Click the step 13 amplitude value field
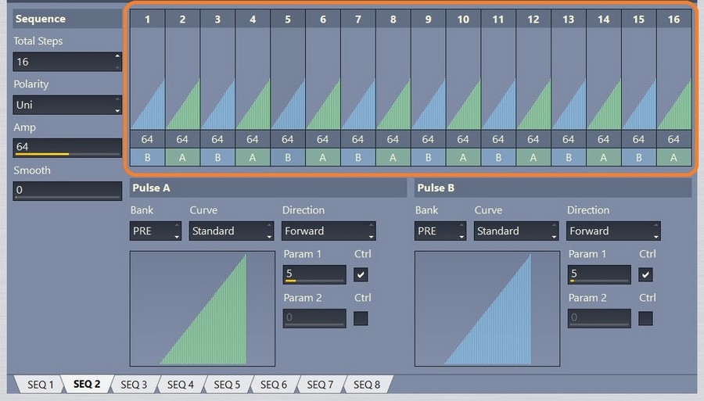The height and width of the screenshot is (401, 704). [568, 139]
